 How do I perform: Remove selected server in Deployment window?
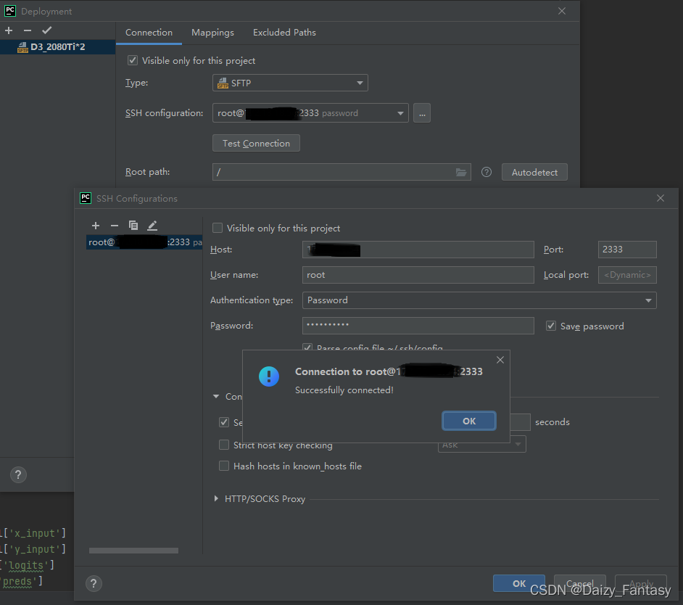click(28, 30)
